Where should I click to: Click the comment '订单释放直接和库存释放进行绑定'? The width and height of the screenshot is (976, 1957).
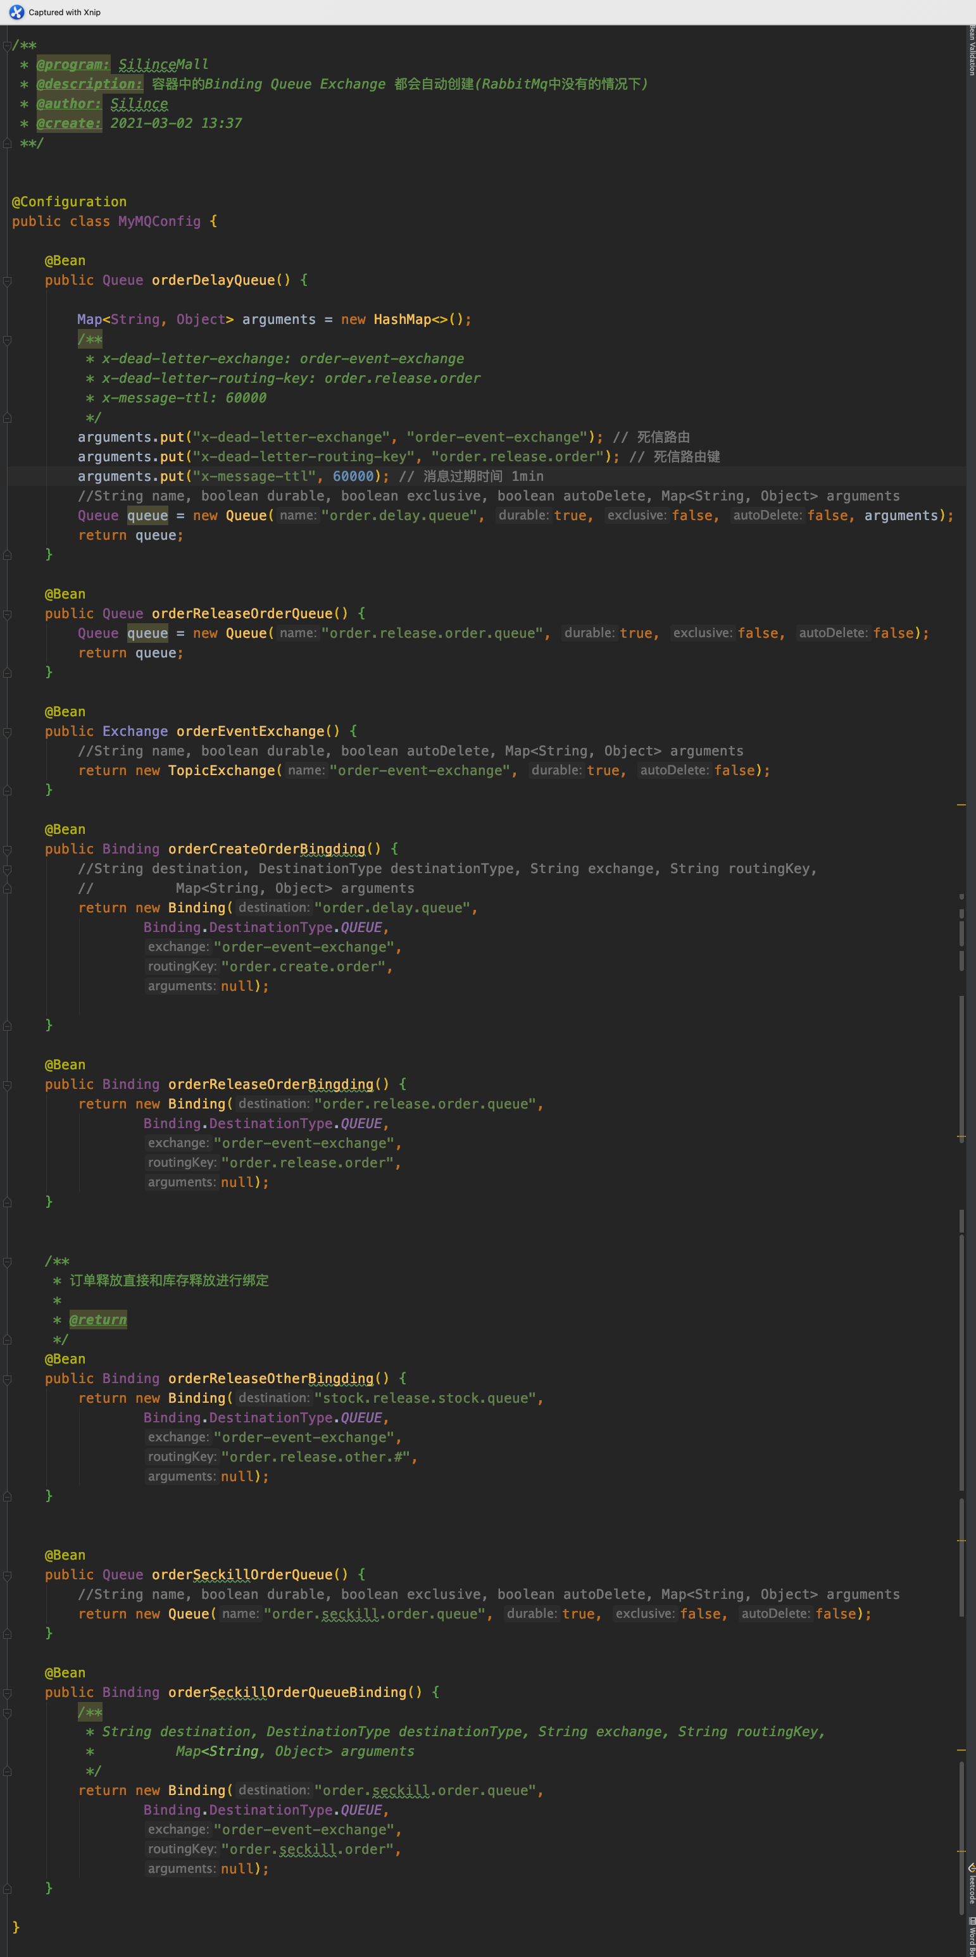[169, 1280]
